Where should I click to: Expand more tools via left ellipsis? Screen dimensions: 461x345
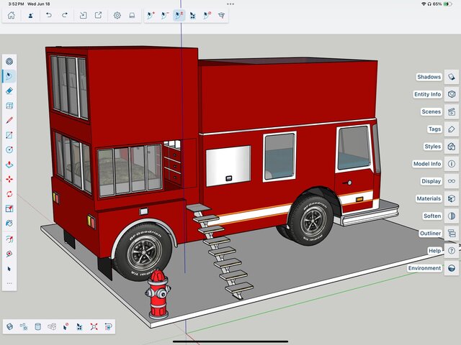(9, 283)
